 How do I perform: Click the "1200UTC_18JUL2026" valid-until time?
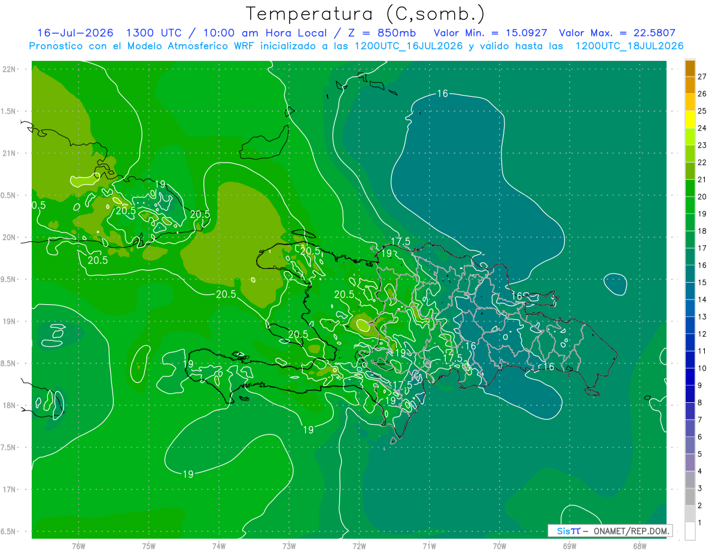[x=629, y=46]
